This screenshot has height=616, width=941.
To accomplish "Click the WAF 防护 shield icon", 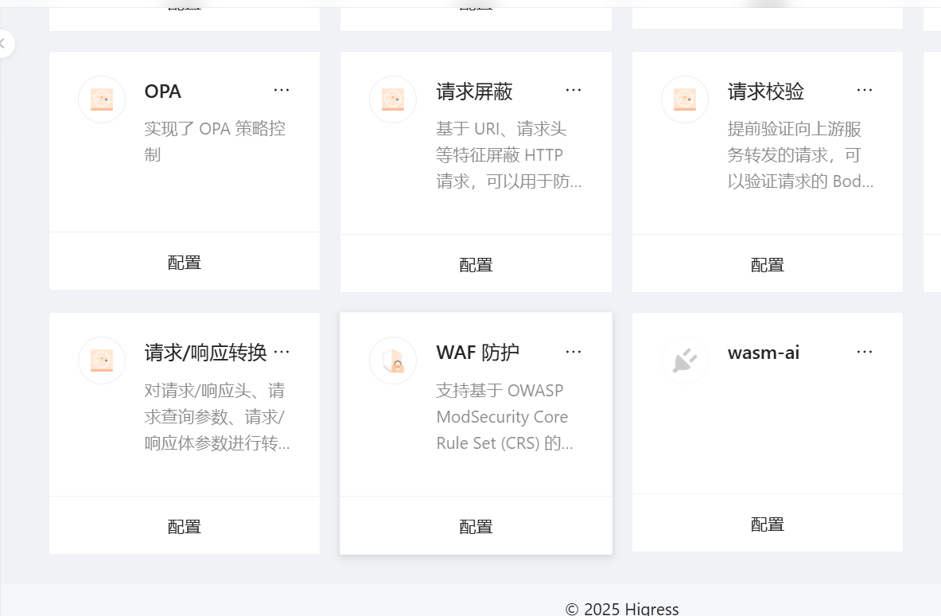I will click(x=393, y=361).
